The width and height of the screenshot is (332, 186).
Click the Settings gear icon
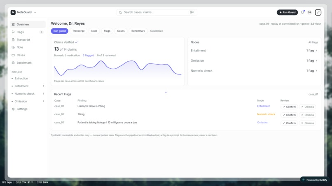[x=13, y=109]
